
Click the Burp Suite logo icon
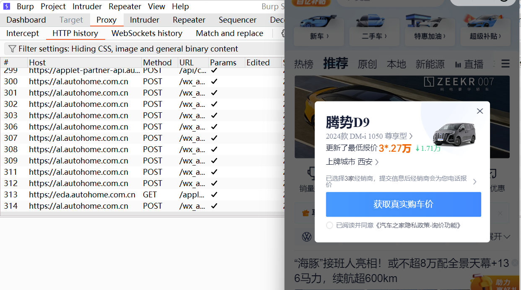coord(7,6)
